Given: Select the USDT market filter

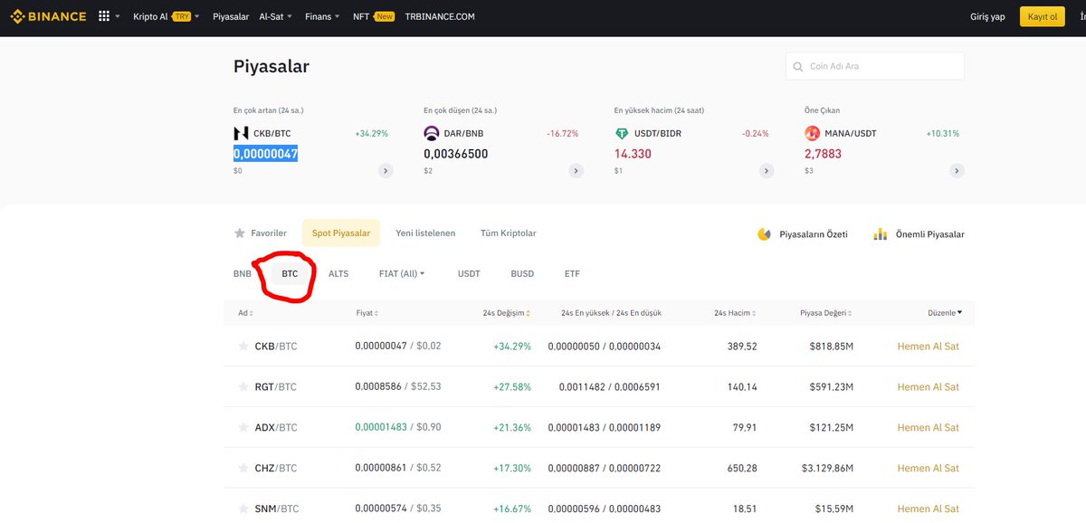Looking at the screenshot, I should point(469,273).
